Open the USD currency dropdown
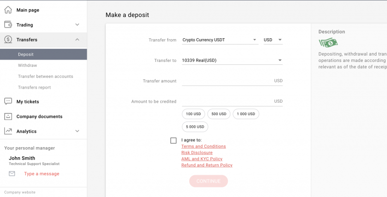387x197 pixels. (273, 40)
